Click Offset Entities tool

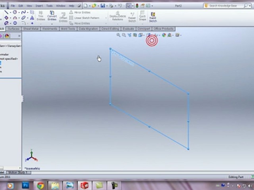coord(63,18)
